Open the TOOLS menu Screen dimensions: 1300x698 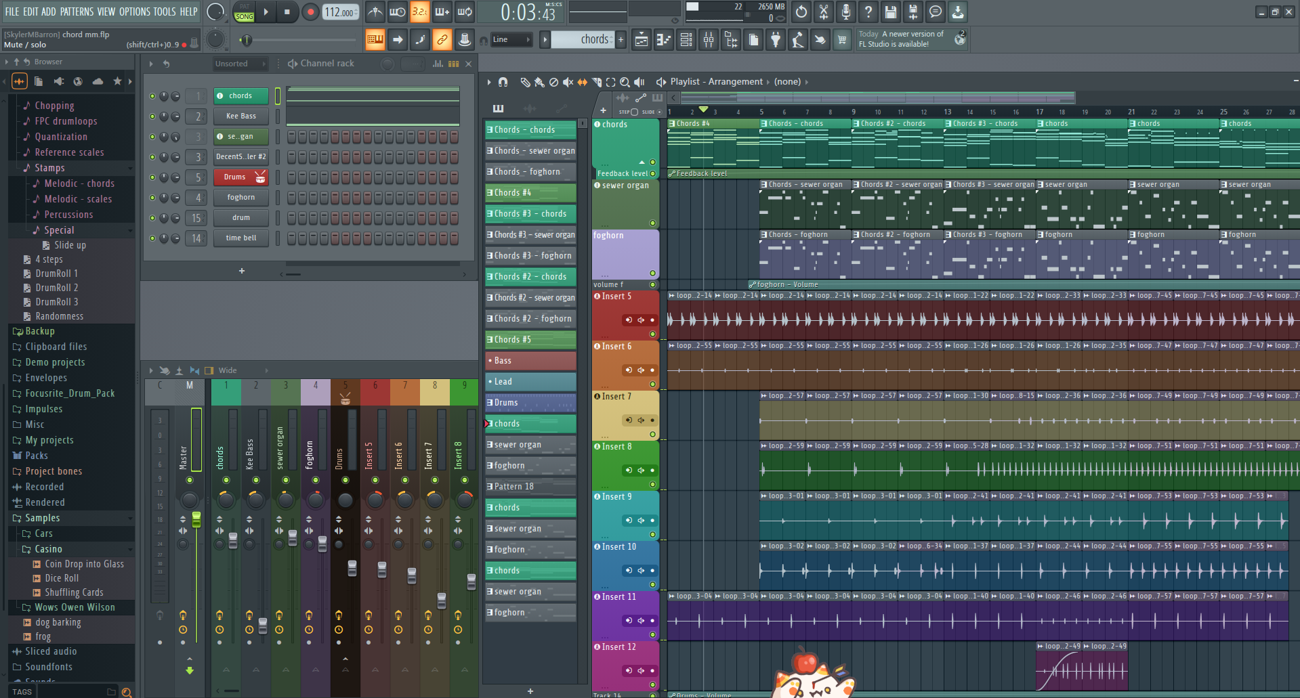pos(165,12)
